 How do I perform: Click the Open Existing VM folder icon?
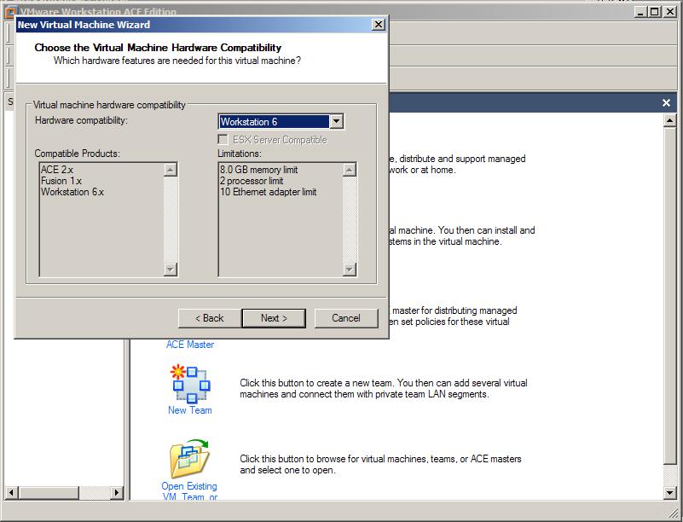click(189, 458)
